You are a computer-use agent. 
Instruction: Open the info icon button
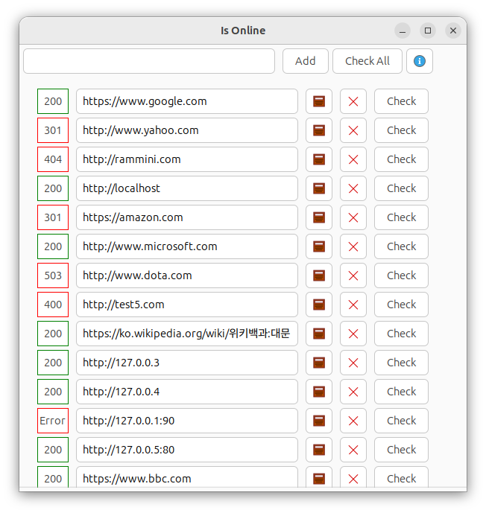tap(419, 61)
